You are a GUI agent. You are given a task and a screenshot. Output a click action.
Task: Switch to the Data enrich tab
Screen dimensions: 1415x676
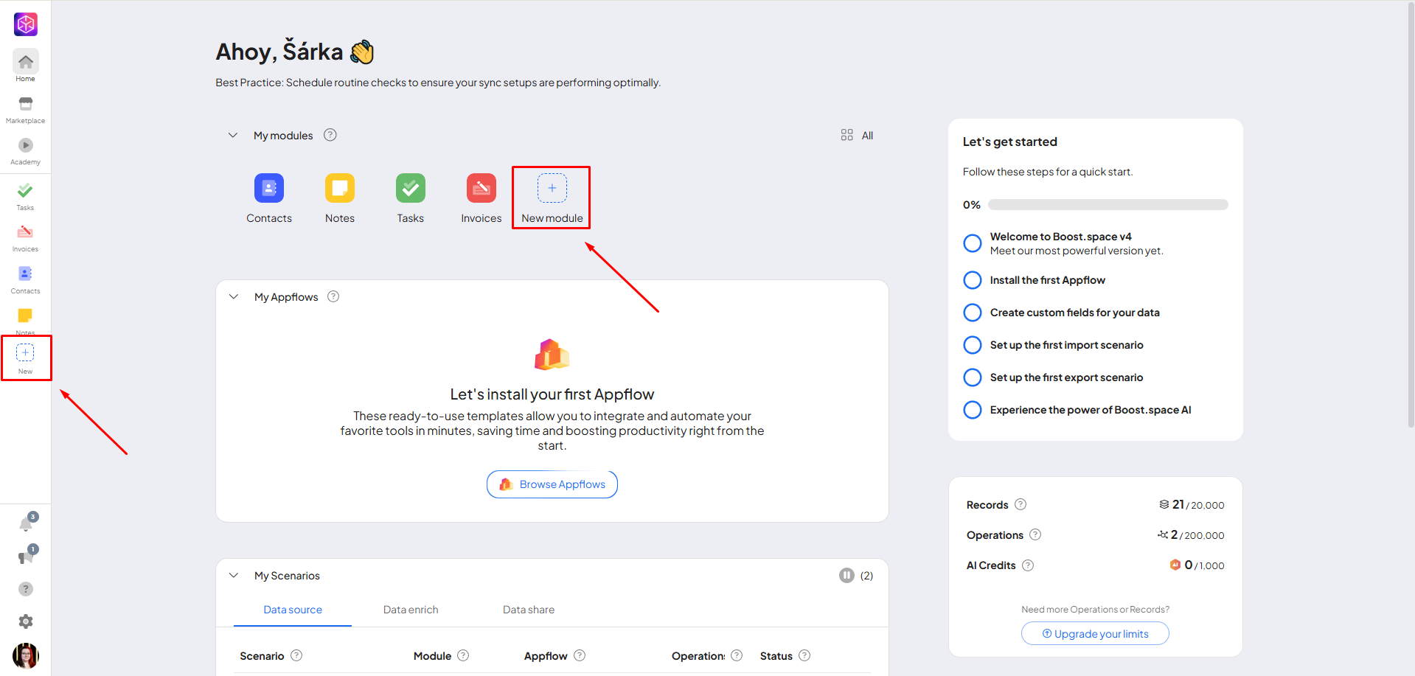[x=411, y=610]
